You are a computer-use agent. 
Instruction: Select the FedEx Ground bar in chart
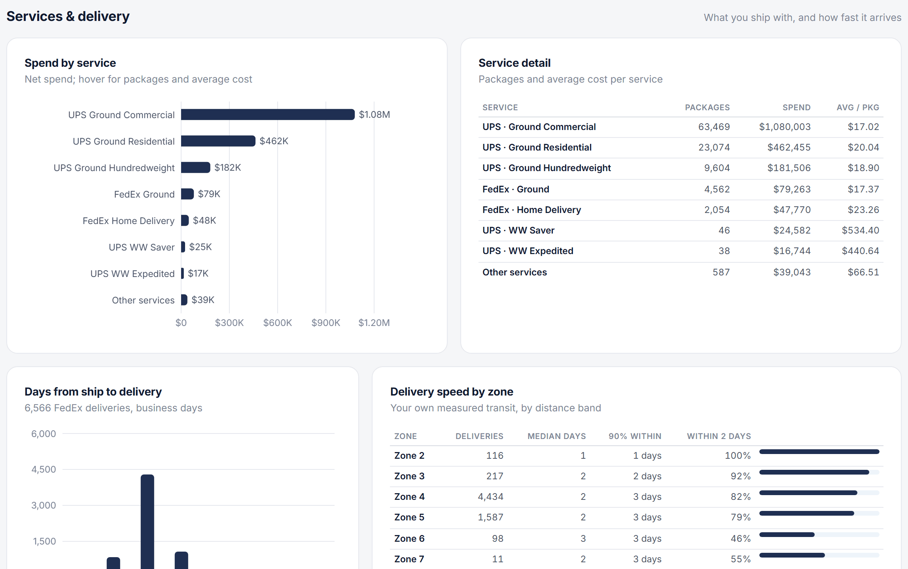coord(187,194)
